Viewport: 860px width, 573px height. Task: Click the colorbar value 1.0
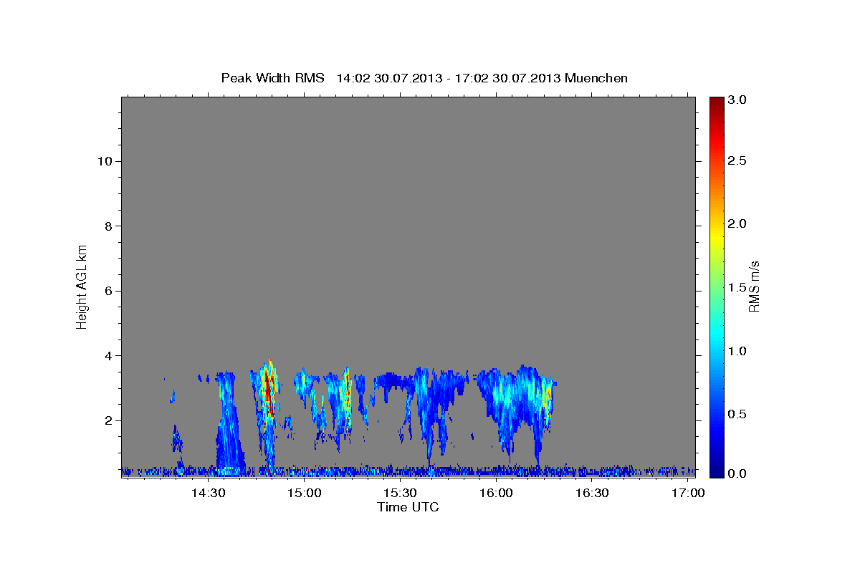coord(737,351)
